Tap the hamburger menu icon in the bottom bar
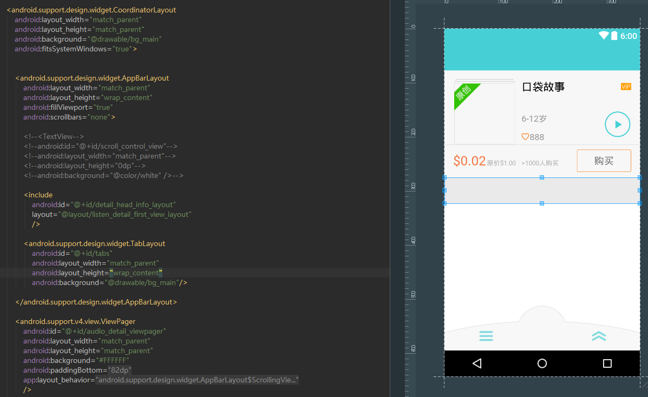The image size is (648, 397). pyautogui.click(x=486, y=336)
